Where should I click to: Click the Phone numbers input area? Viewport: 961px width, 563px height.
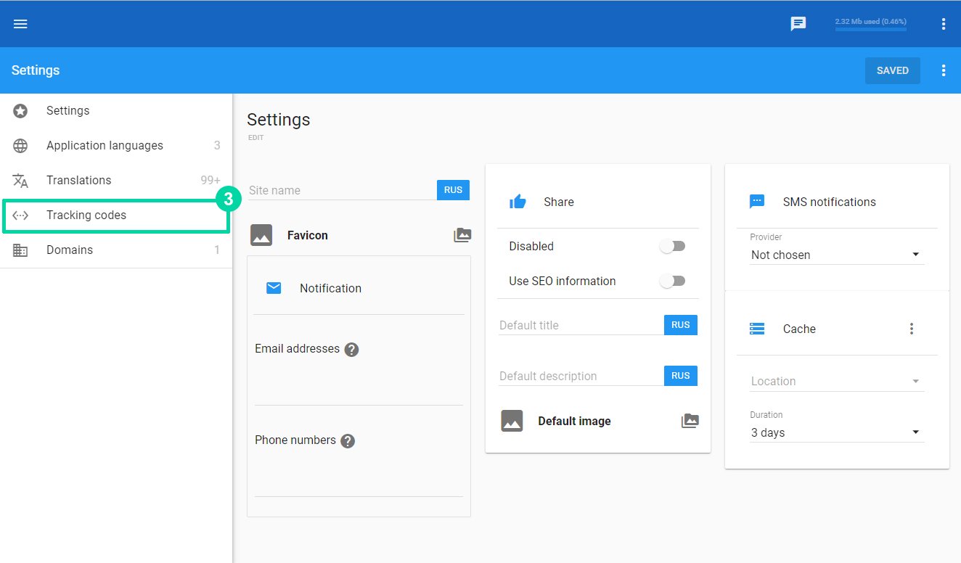click(359, 475)
